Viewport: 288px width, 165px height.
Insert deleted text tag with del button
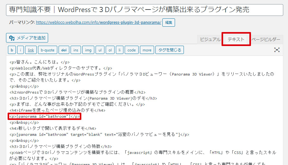click(x=64, y=50)
